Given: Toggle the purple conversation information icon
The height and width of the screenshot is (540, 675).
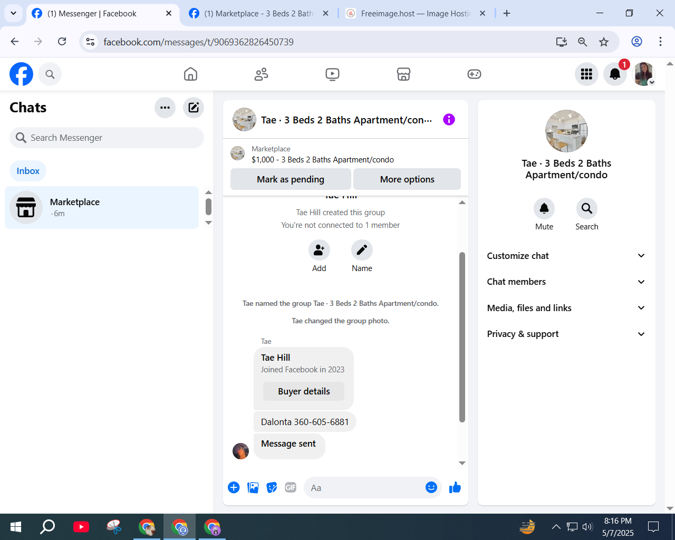Looking at the screenshot, I should click(x=449, y=120).
